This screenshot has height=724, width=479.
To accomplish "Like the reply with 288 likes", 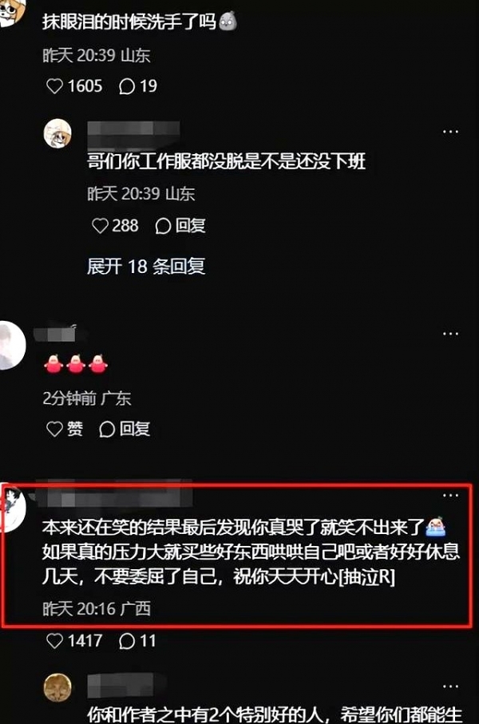I will [x=100, y=226].
